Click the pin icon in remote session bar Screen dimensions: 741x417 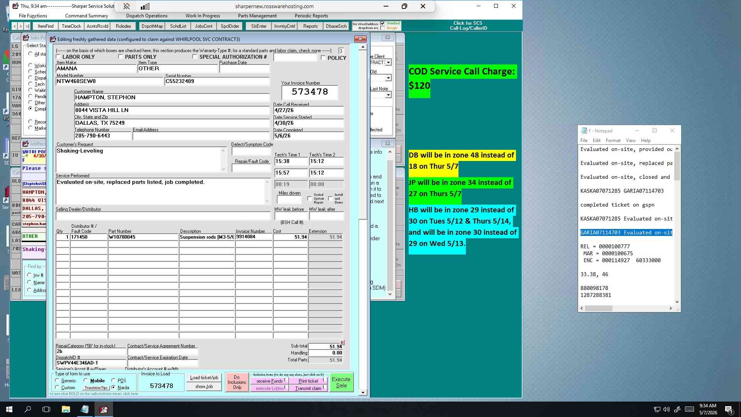(x=127, y=6)
